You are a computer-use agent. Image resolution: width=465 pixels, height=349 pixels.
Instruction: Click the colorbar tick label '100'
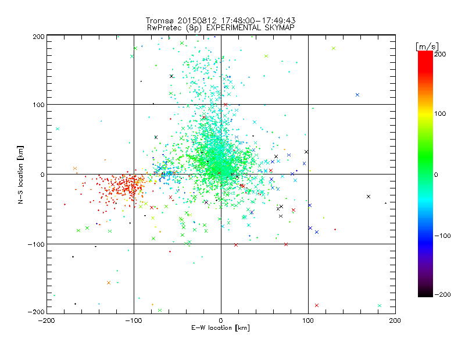(x=440, y=113)
